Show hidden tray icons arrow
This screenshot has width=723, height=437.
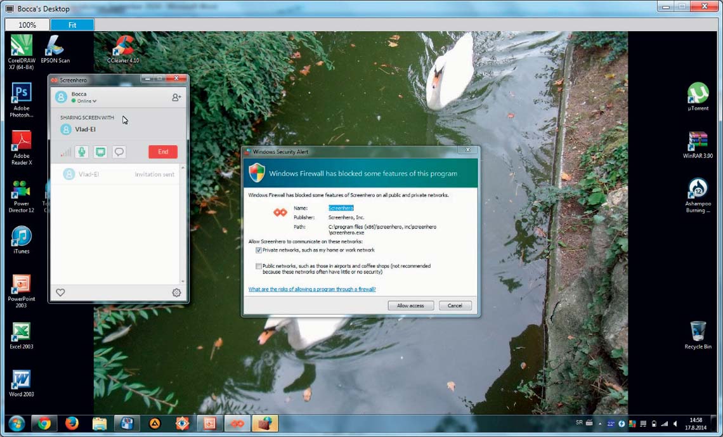(600, 424)
